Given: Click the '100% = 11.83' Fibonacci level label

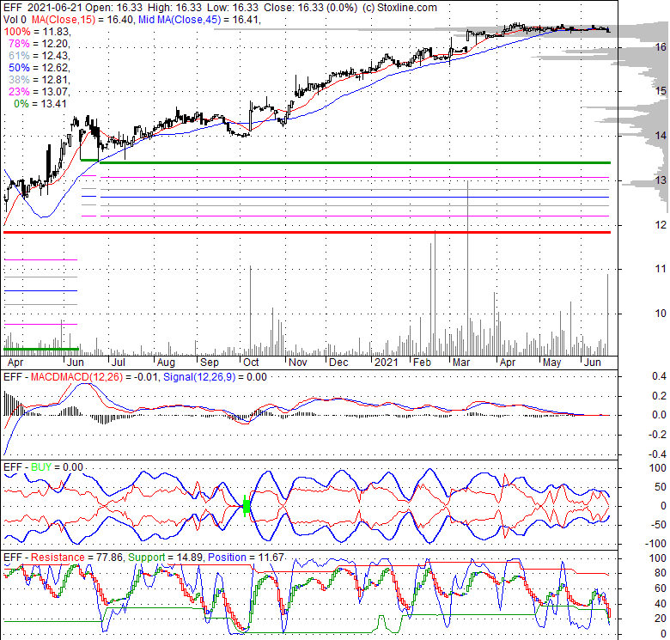Looking at the screenshot, I should pyautogui.click(x=37, y=32).
